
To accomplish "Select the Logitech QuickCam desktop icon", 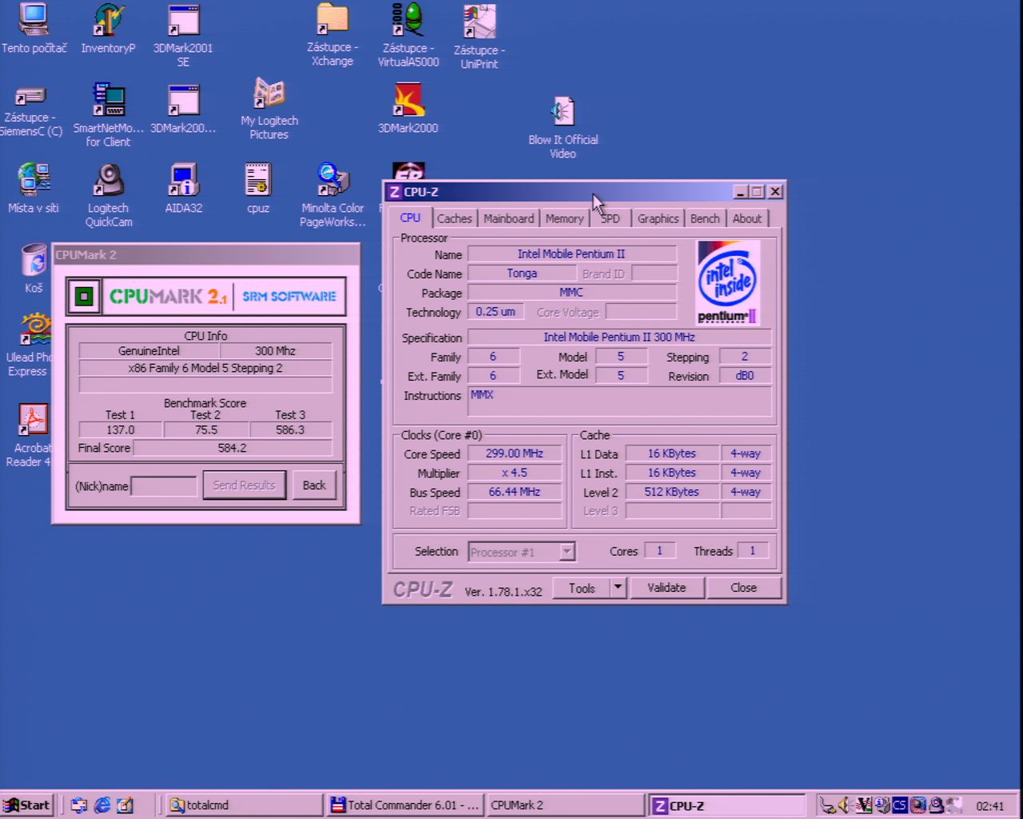I will tap(108, 181).
